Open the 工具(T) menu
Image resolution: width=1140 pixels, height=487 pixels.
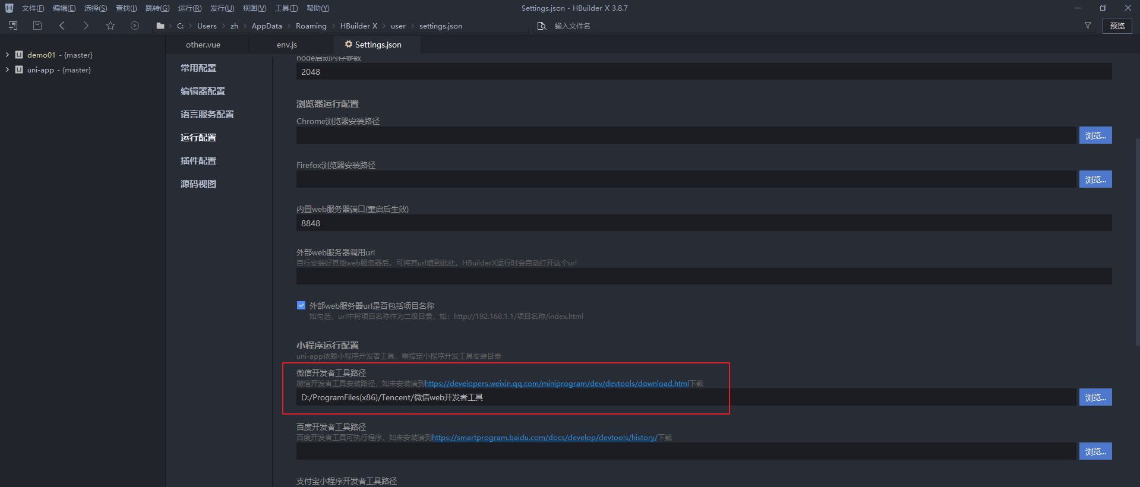click(x=286, y=8)
